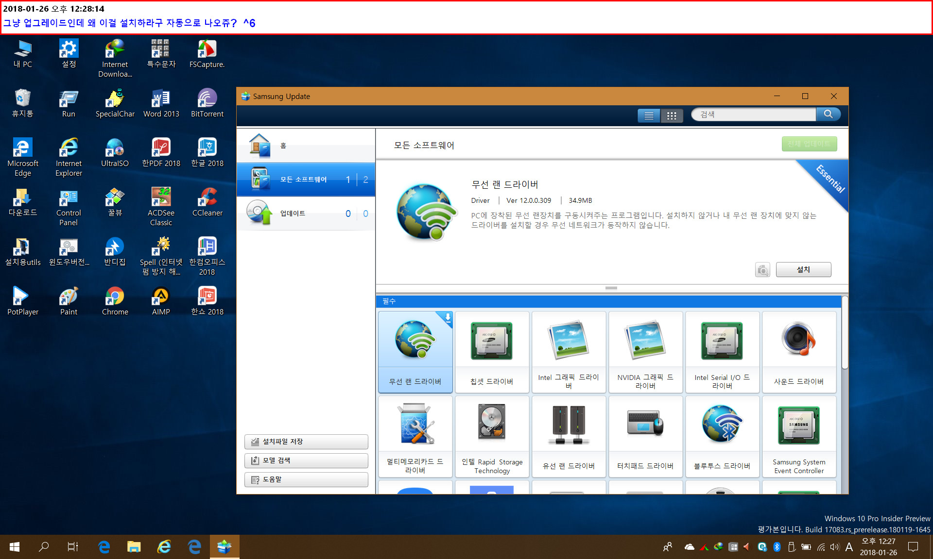Open the Windows Start menu
Viewport: 933px width, 559px height.
(15, 547)
